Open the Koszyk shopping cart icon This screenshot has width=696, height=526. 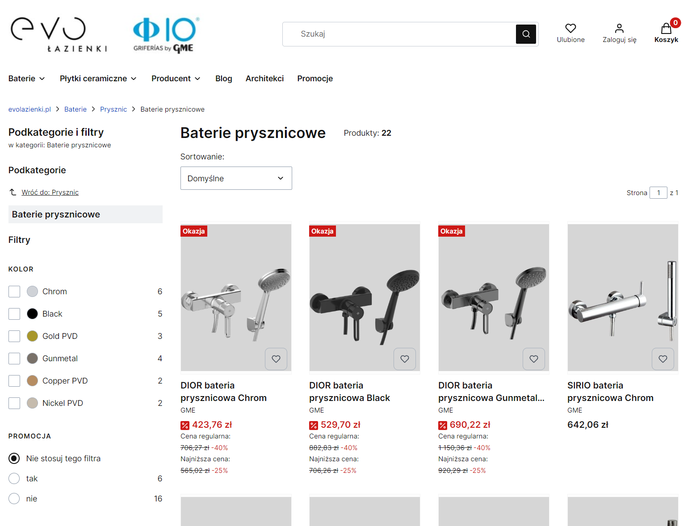(666, 29)
